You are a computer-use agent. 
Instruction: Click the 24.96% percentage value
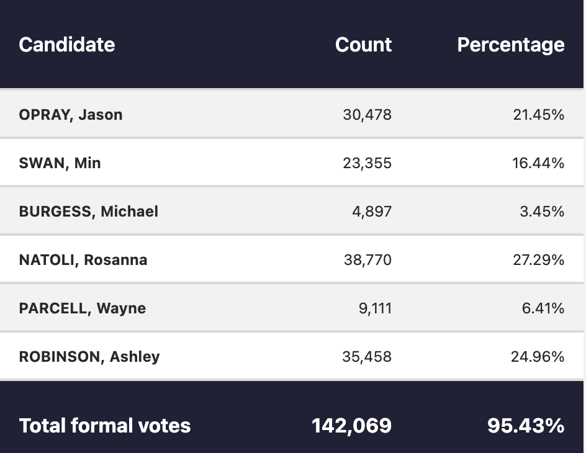tap(538, 357)
